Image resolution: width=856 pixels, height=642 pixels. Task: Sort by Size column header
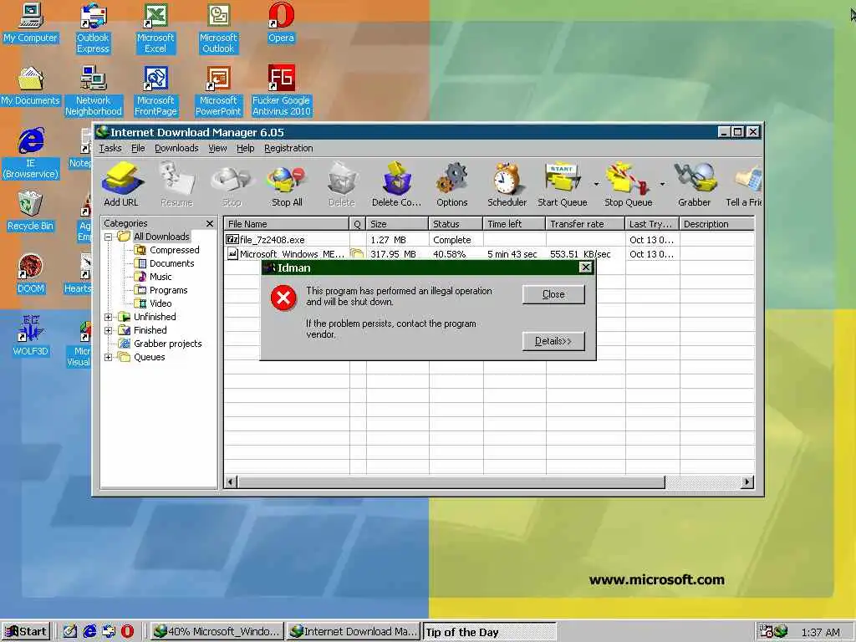pyautogui.click(x=397, y=224)
